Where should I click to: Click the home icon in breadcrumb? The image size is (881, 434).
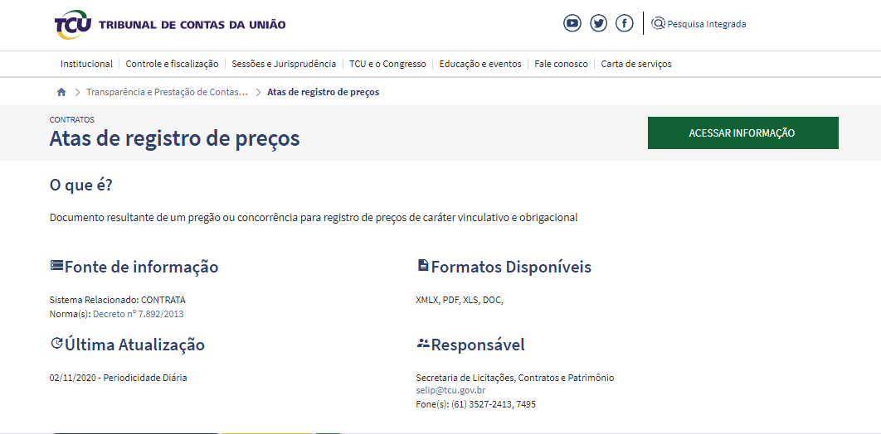[61, 92]
